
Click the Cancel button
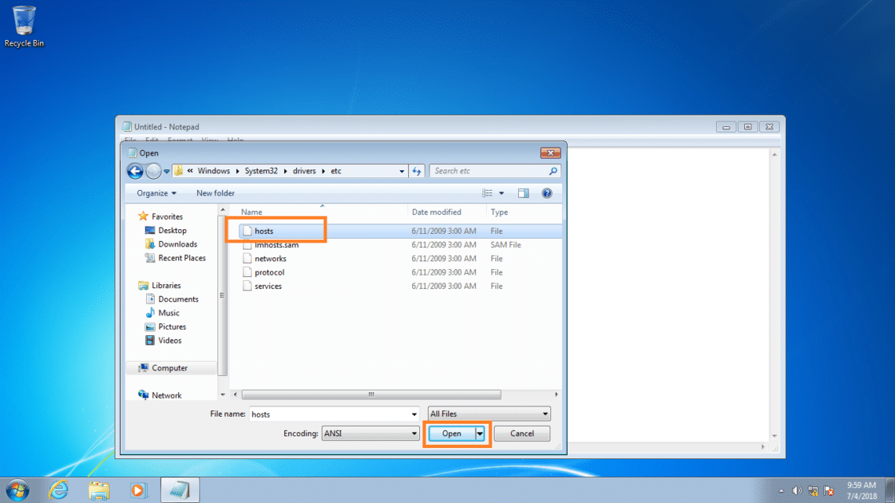[522, 434]
